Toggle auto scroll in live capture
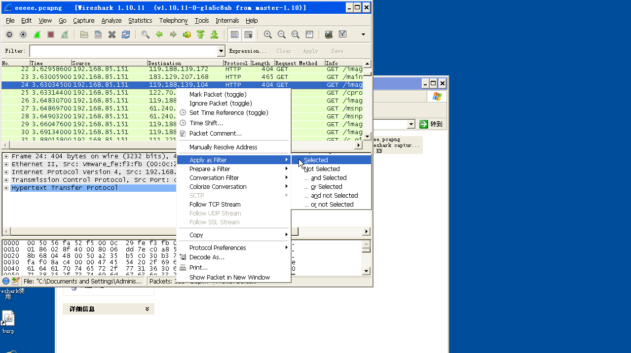The image size is (631, 353). click(248, 35)
